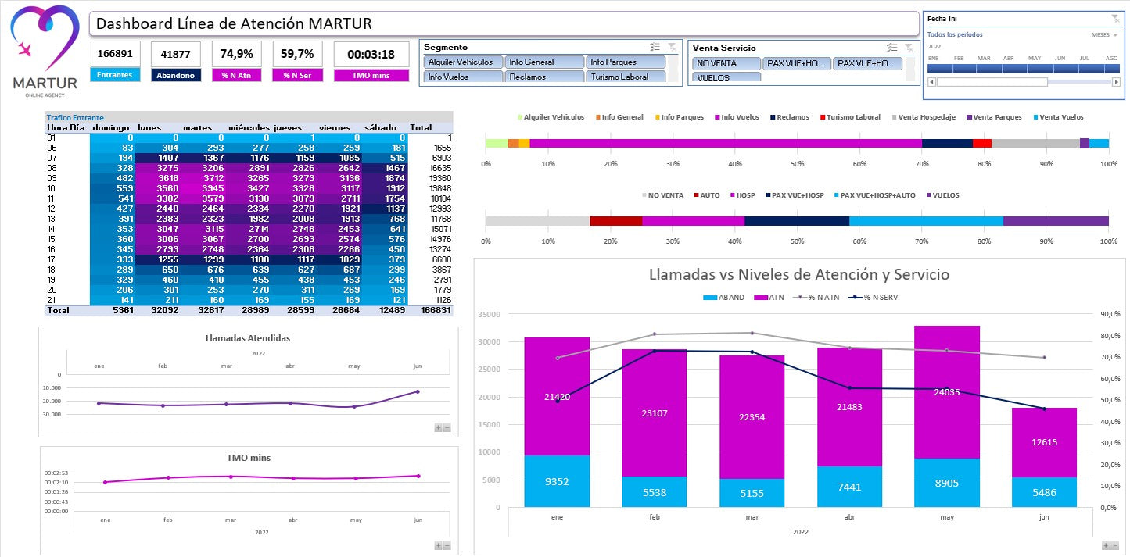Select the % N Atn KPI label

click(237, 75)
